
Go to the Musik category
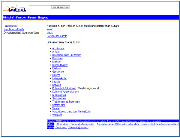[x=50, y=33]
